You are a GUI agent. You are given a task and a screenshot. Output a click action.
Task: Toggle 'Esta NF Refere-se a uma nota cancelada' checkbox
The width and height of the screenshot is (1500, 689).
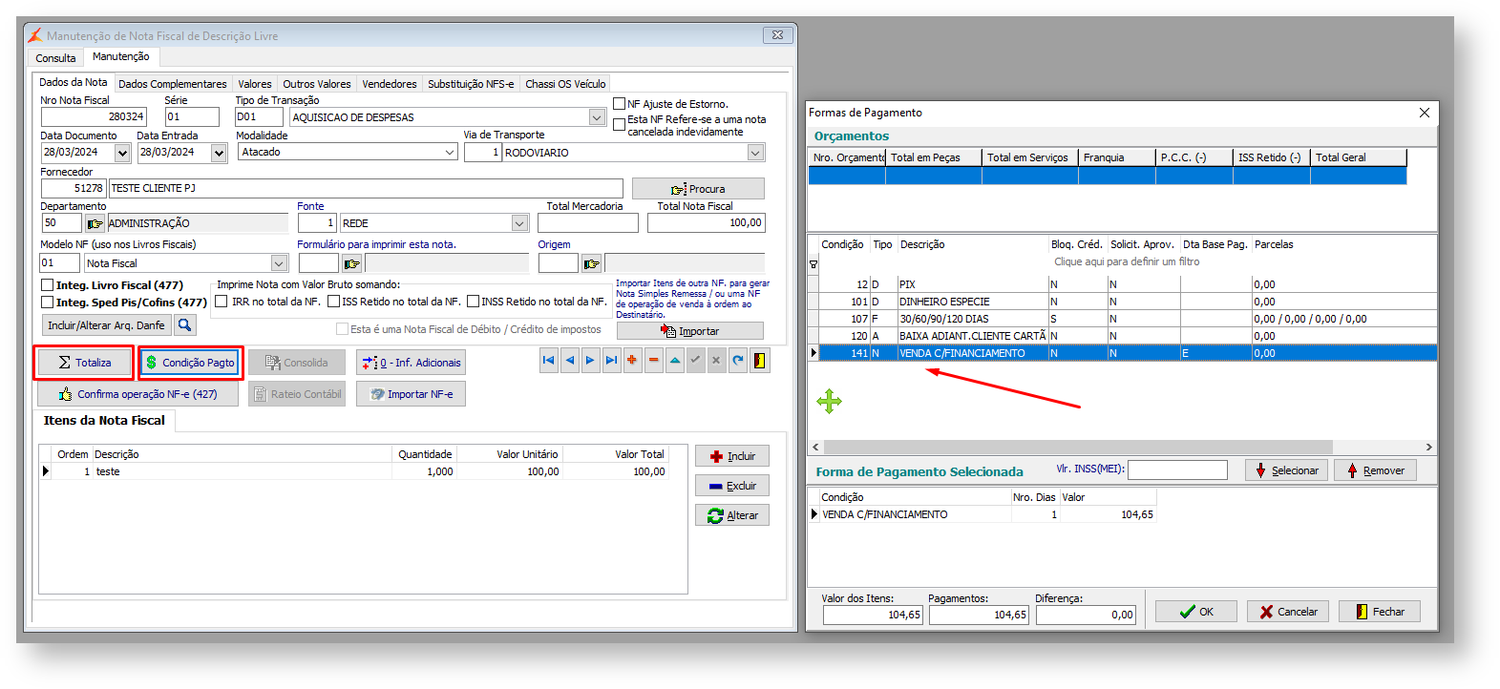[x=619, y=125]
